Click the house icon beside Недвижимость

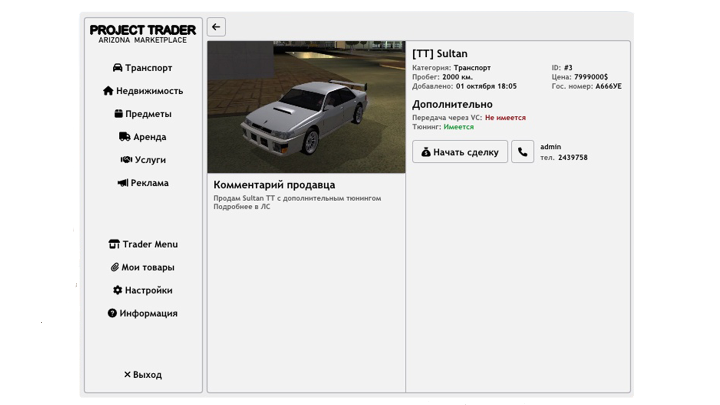tap(108, 91)
